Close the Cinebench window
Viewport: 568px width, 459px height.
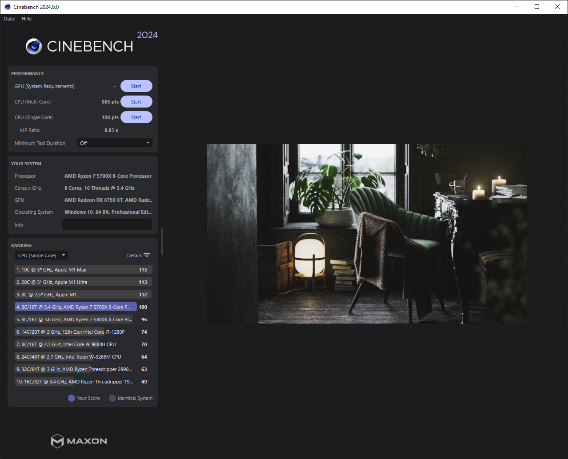pos(557,7)
